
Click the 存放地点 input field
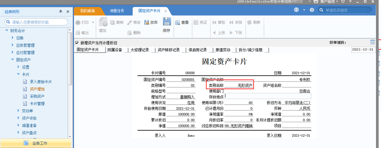coord(268,96)
